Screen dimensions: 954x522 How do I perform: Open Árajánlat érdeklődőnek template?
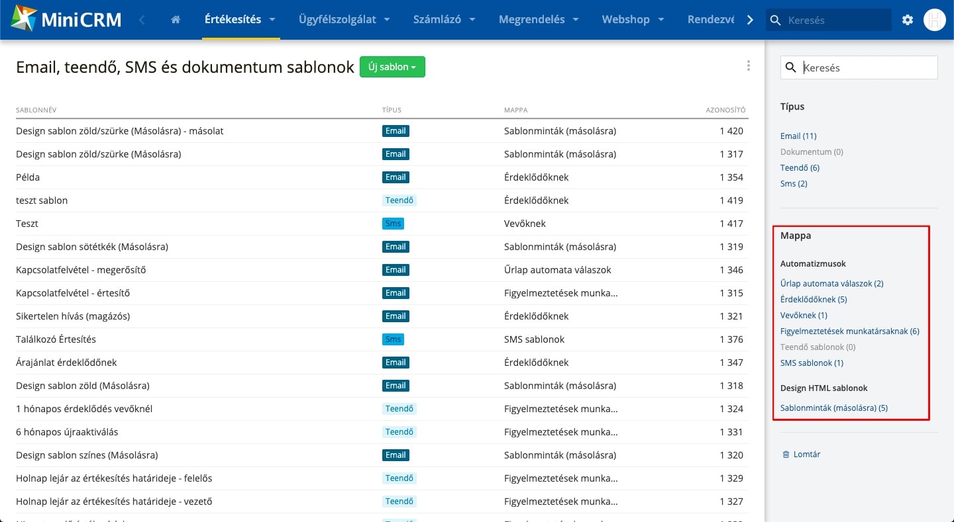pyautogui.click(x=66, y=363)
